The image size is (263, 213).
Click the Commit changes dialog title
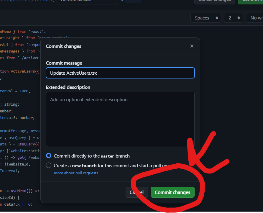pyautogui.click(x=63, y=46)
